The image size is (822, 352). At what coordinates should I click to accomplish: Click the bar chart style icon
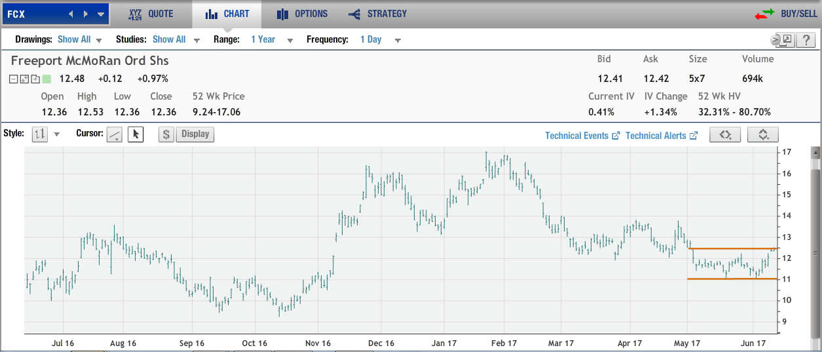click(40, 134)
